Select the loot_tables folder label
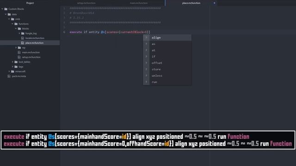 click(25, 62)
